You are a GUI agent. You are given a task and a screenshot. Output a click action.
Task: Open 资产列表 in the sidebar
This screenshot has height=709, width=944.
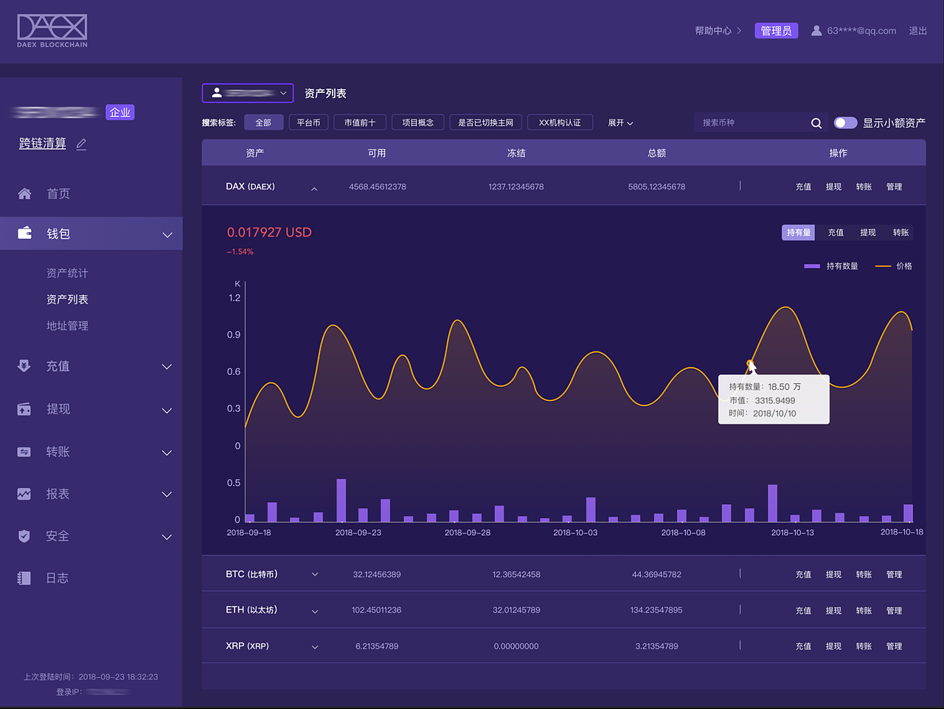[67, 299]
